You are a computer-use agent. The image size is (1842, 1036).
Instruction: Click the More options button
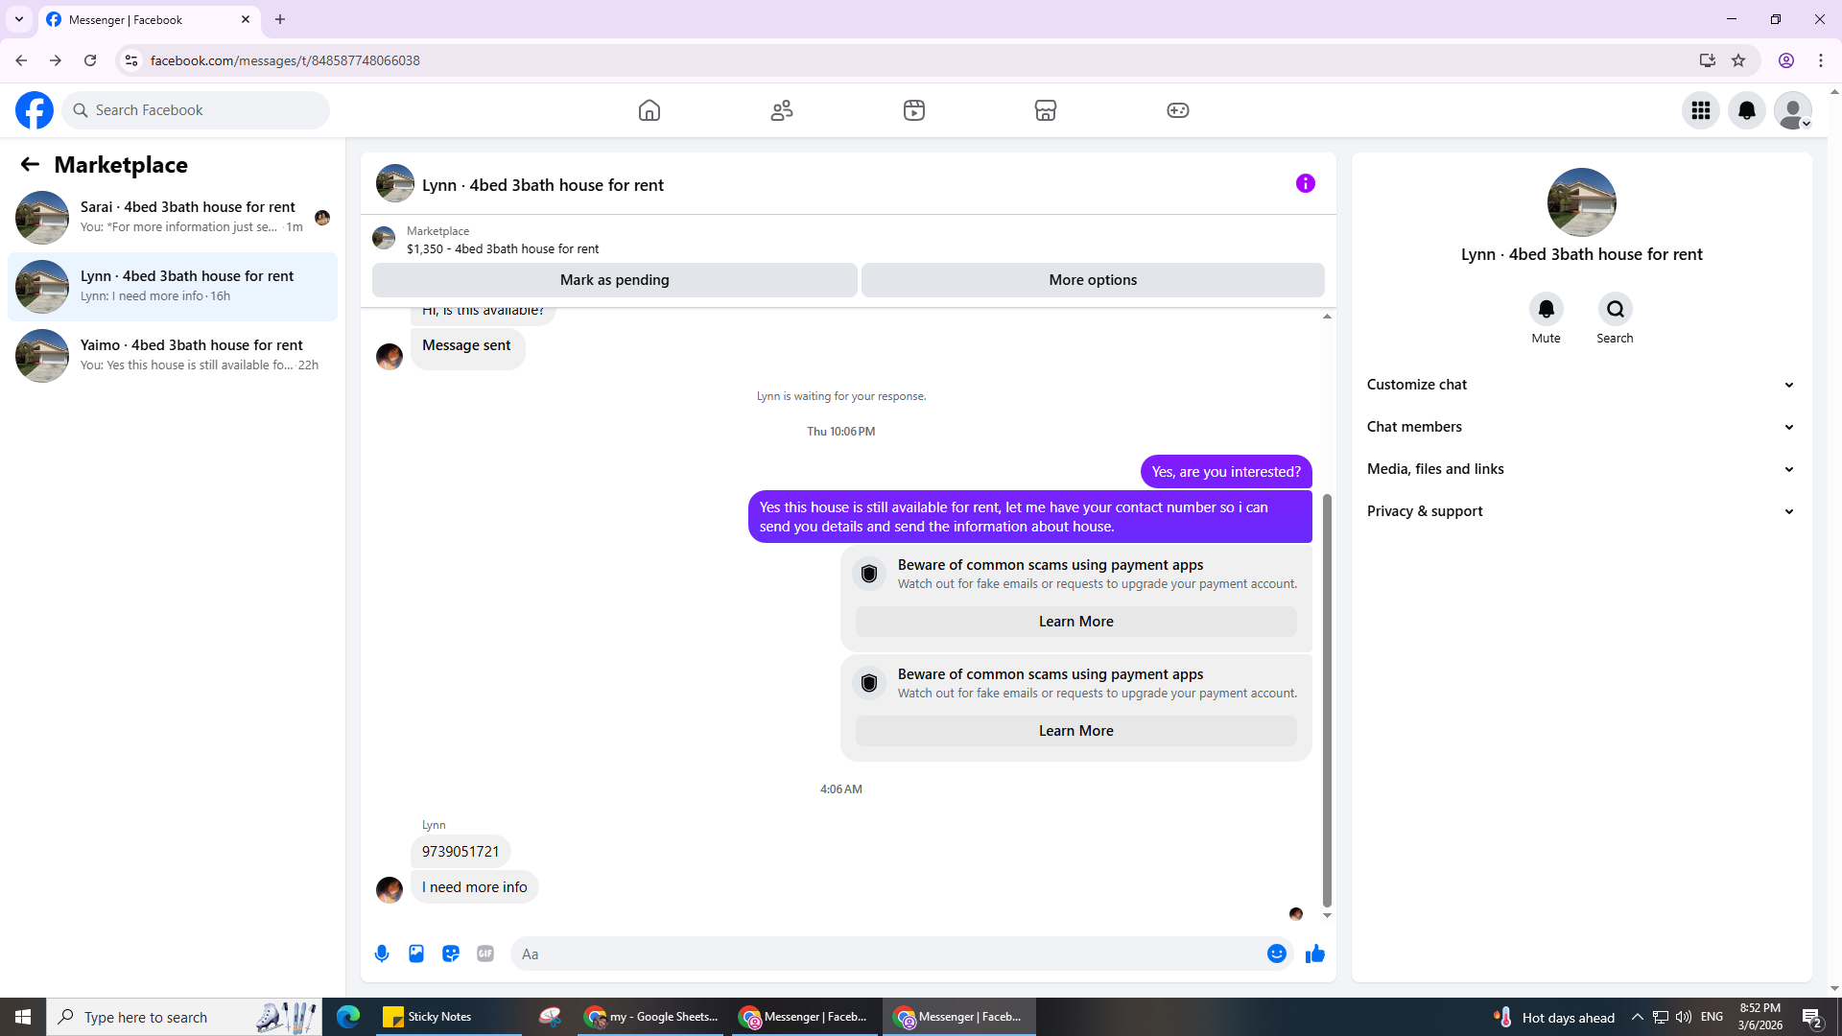1093,280
